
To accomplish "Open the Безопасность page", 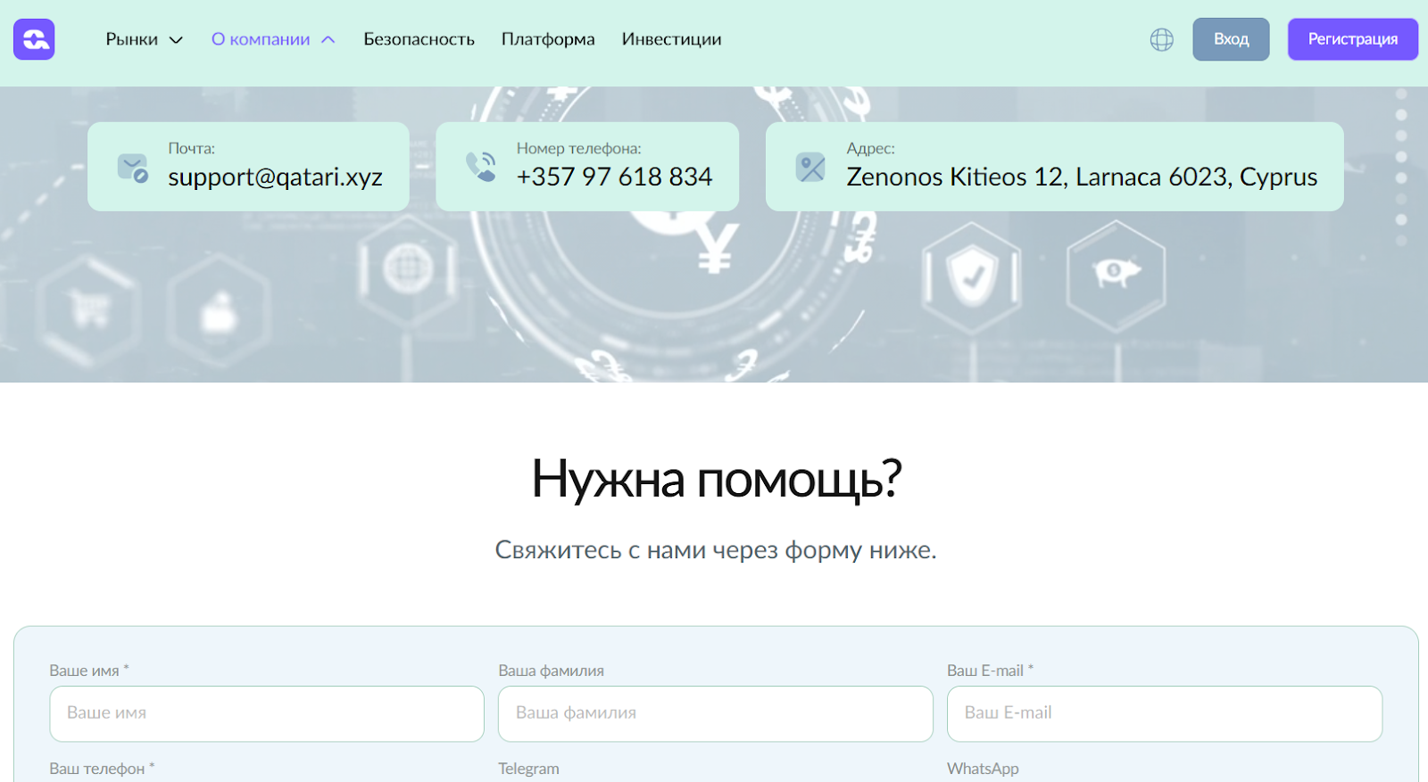I will point(419,39).
